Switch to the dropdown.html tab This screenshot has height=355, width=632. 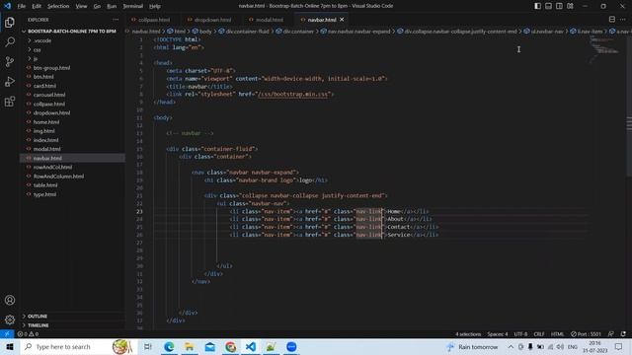pyautogui.click(x=212, y=20)
